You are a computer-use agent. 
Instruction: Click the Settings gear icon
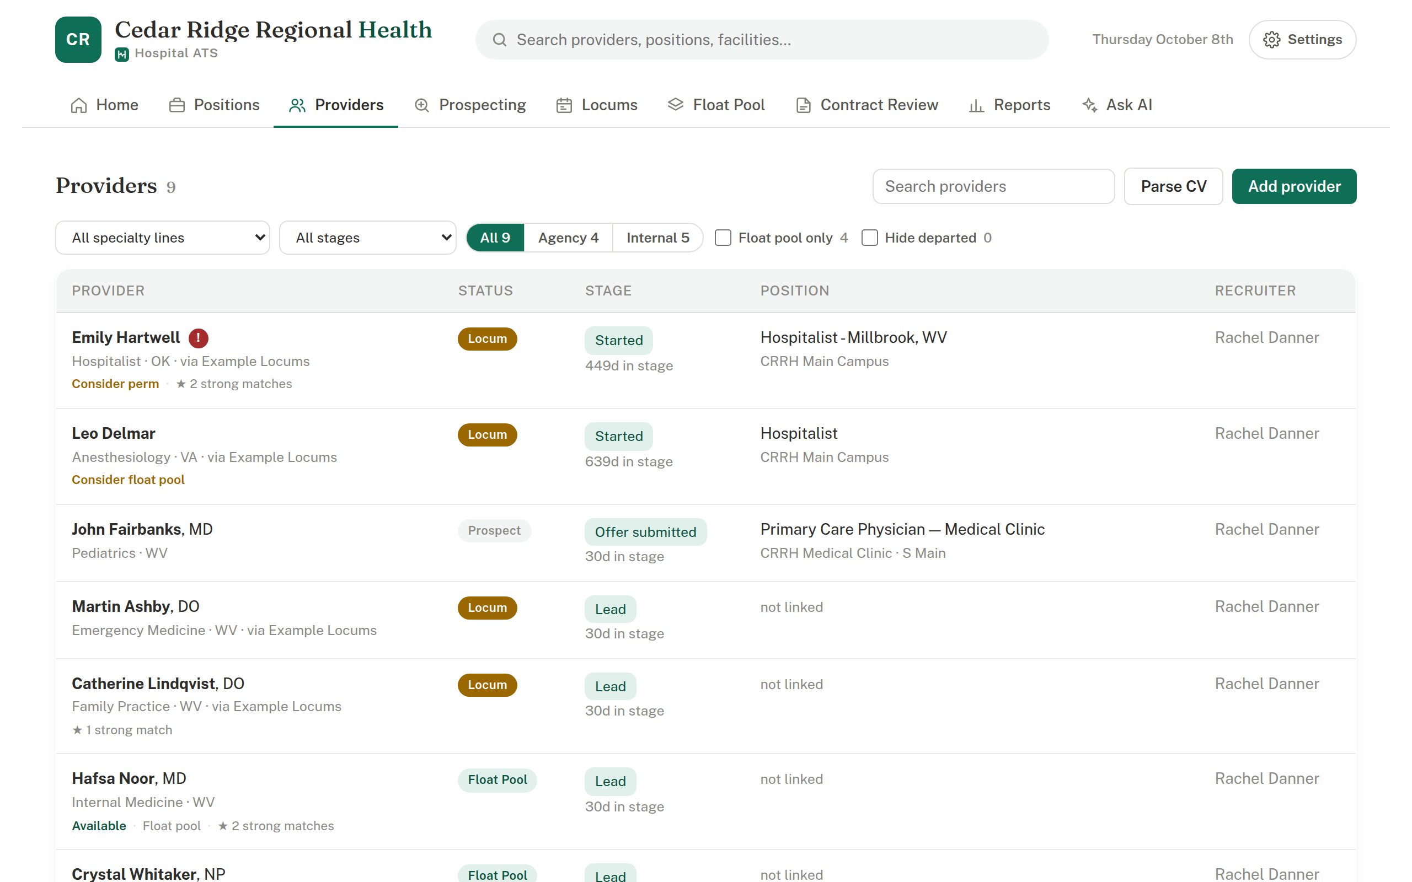pos(1271,40)
